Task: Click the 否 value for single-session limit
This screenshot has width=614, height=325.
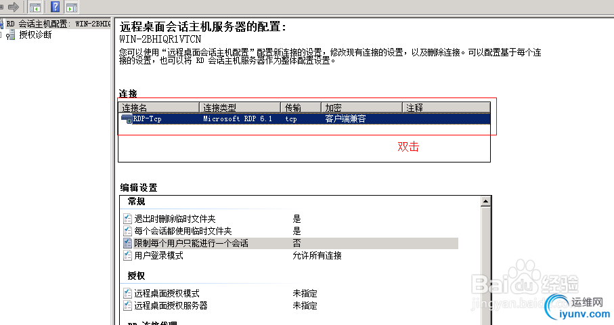Action: pos(297,243)
